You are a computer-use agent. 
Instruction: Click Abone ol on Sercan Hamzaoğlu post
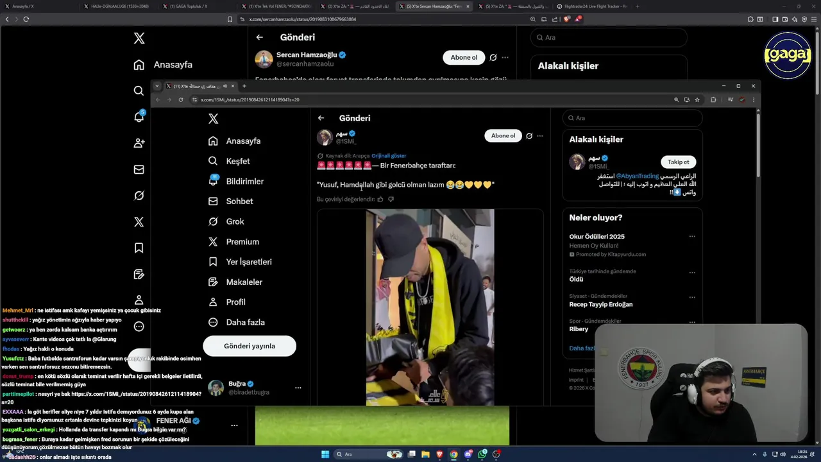[x=464, y=58]
